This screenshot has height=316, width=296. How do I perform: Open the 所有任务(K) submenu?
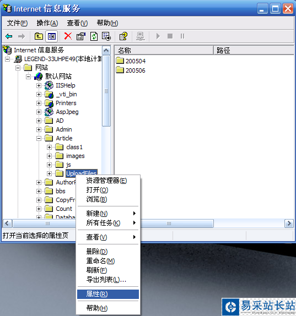[x=108, y=223]
